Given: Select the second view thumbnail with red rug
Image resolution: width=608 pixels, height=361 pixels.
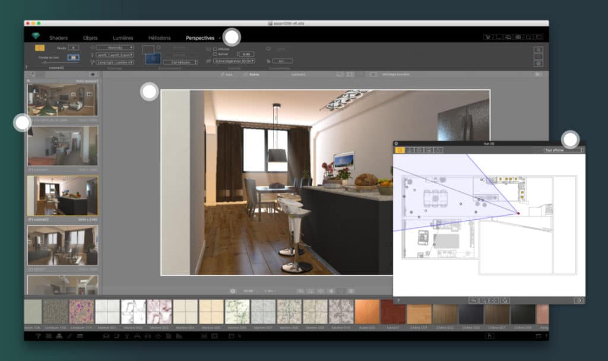Looking at the screenshot, I should coord(62,146).
